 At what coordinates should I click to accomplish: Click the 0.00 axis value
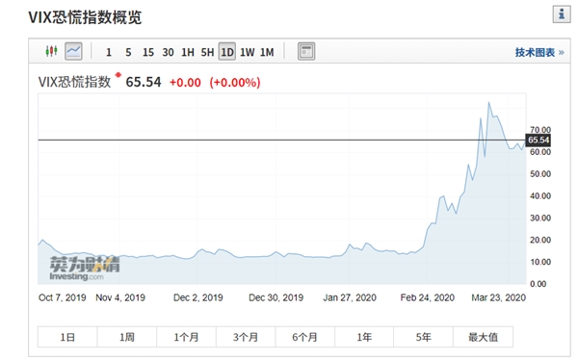tap(539, 284)
